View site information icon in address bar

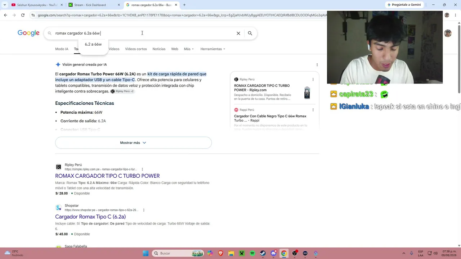click(33, 15)
